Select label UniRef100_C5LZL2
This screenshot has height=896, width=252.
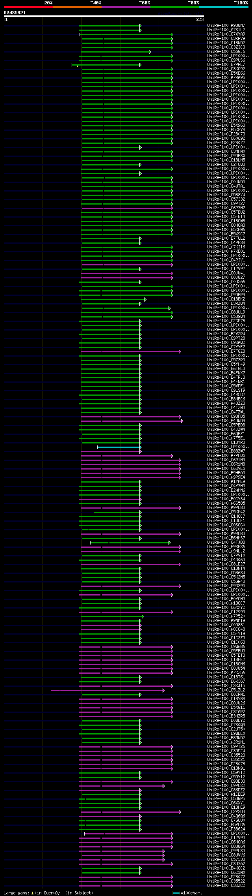[x=226, y=690]
